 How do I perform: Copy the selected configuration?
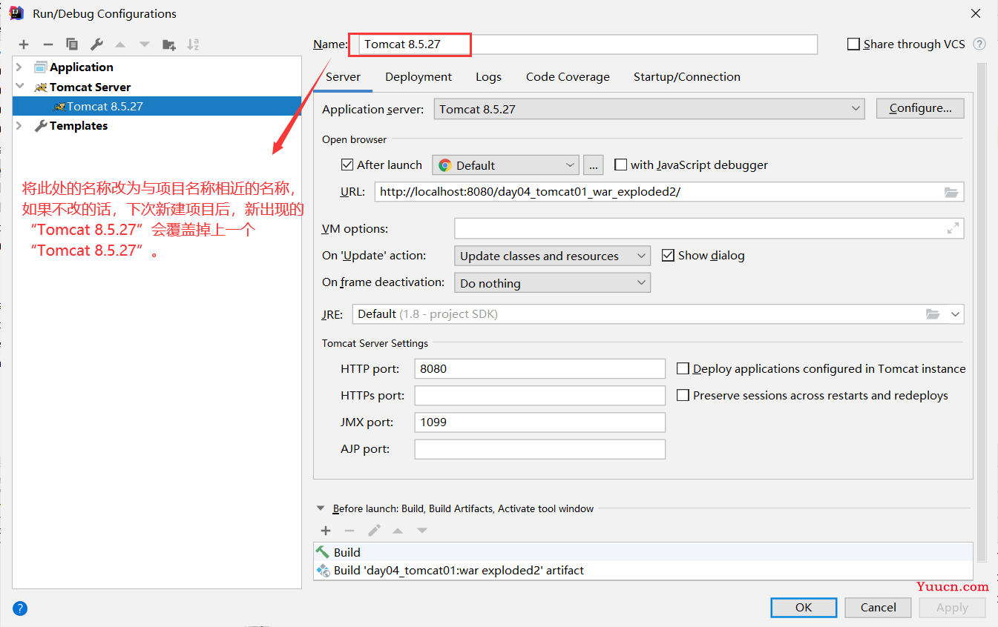coord(72,44)
